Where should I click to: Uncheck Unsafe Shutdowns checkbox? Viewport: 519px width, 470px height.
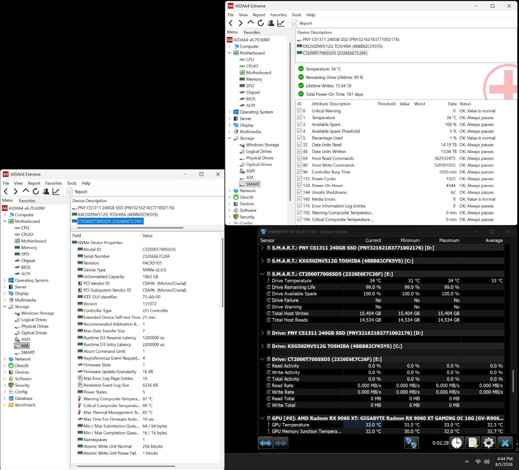pyautogui.click(x=299, y=192)
